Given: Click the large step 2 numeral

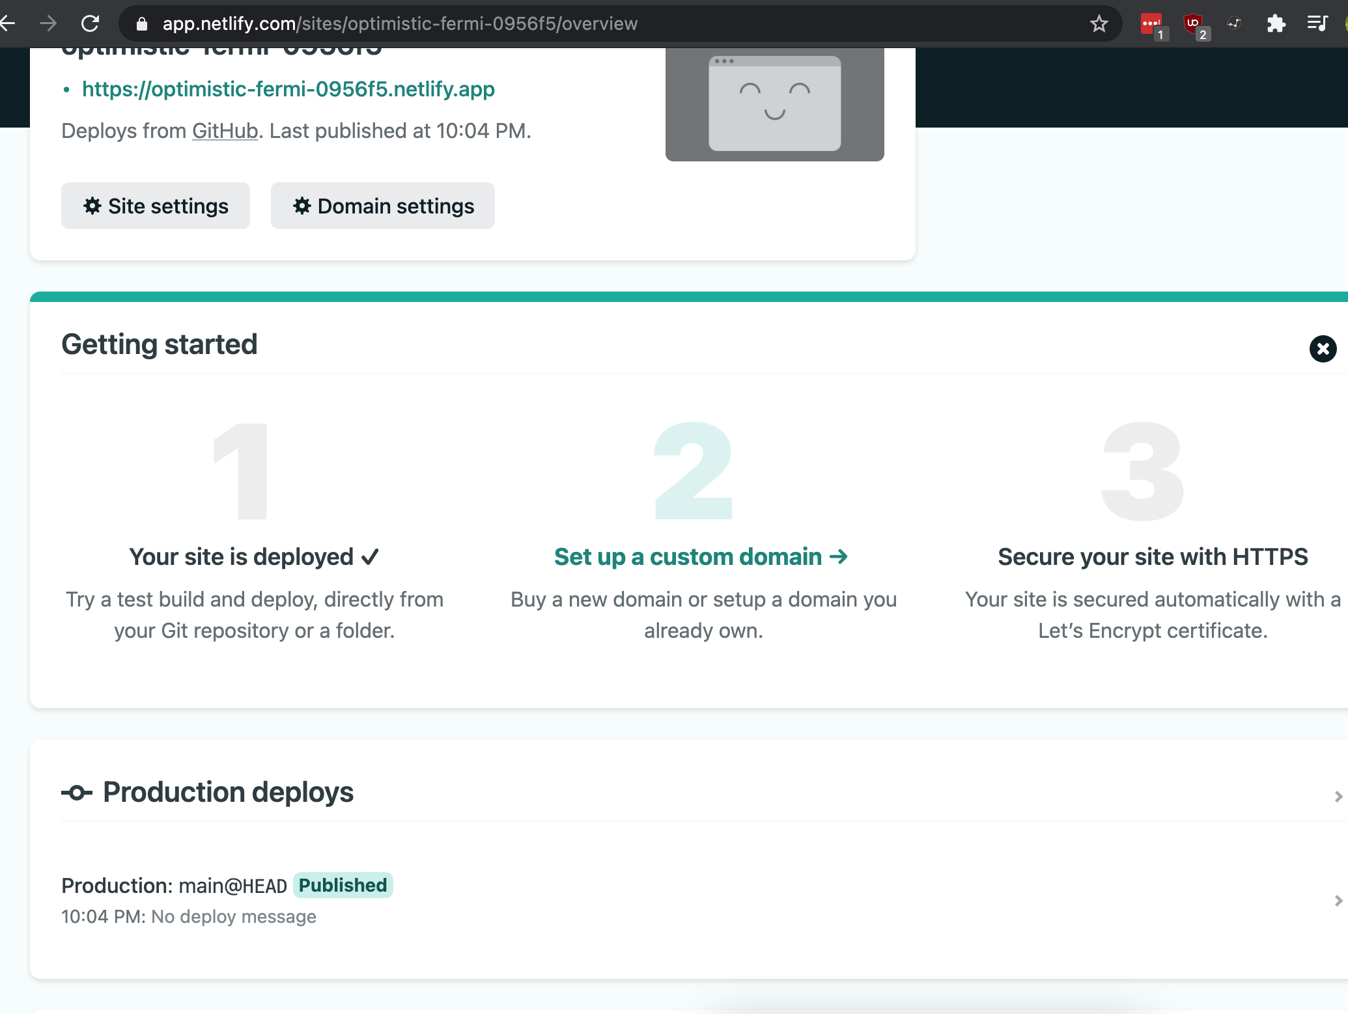Looking at the screenshot, I should (694, 471).
